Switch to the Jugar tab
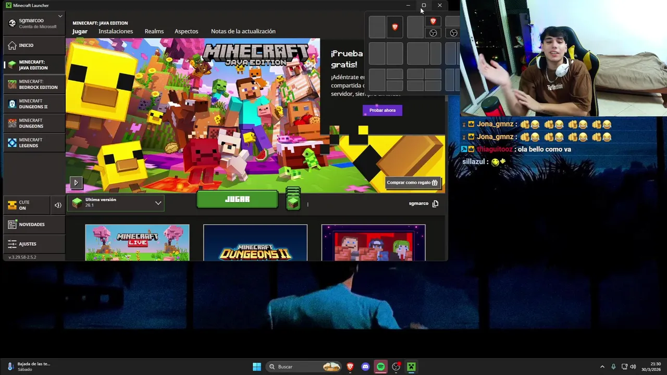The width and height of the screenshot is (667, 375). [x=80, y=31]
